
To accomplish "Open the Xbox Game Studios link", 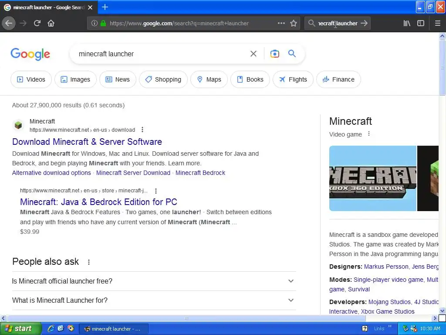I will [387, 311].
